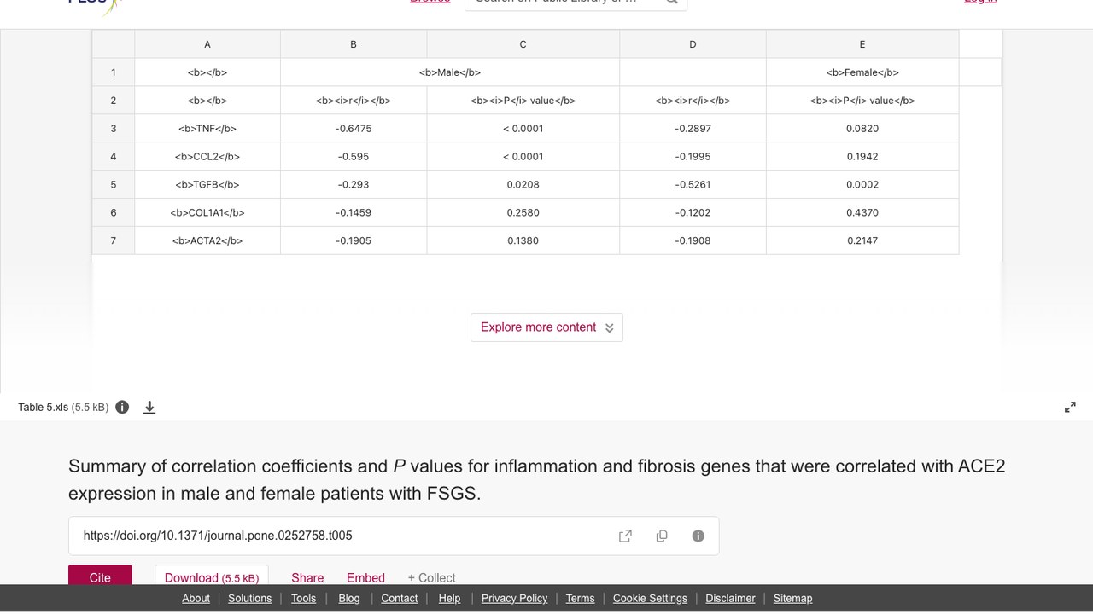Open the Share option
This screenshot has width=1093, height=614.
pos(307,577)
